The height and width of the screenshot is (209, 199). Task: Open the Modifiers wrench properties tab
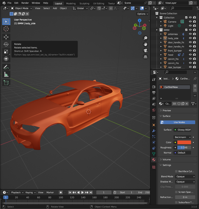pos(154,131)
